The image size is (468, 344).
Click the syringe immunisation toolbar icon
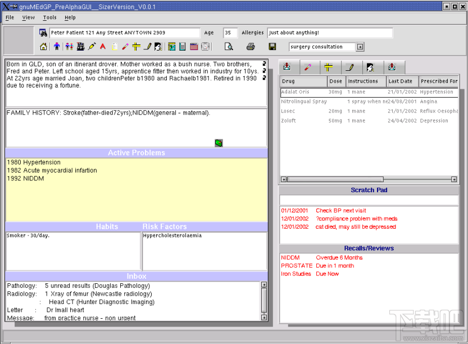[92, 47]
